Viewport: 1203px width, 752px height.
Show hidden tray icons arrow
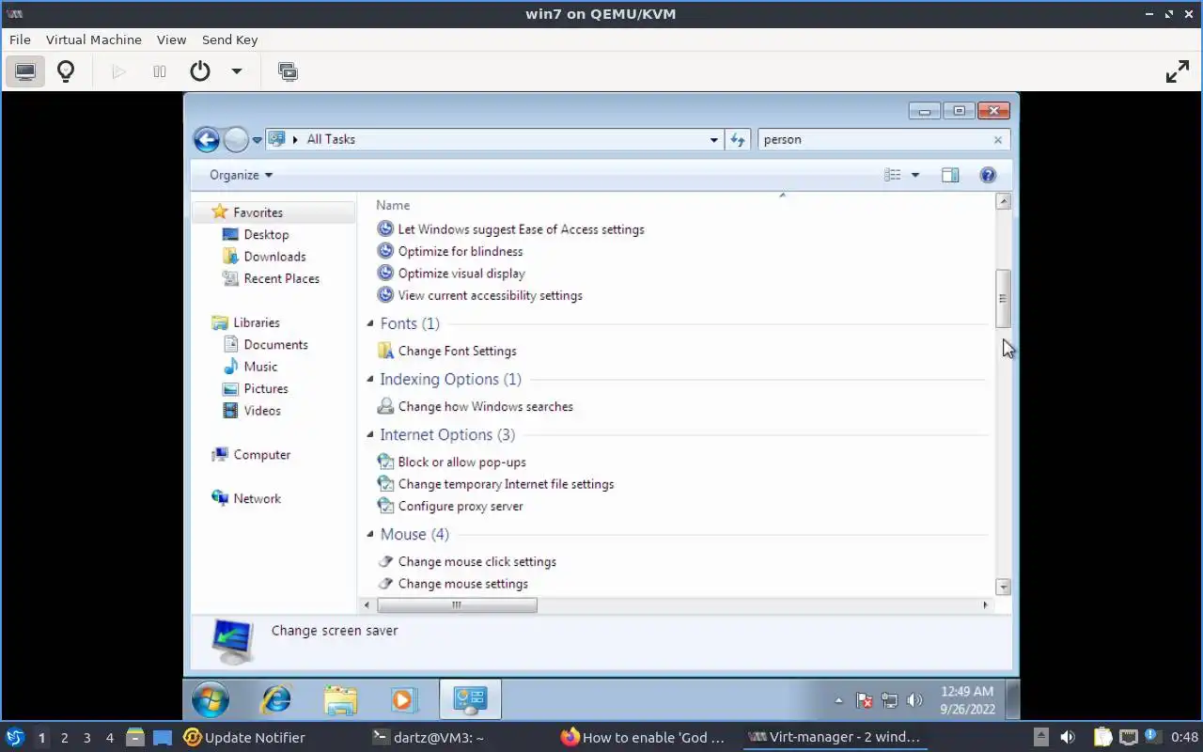tap(838, 700)
